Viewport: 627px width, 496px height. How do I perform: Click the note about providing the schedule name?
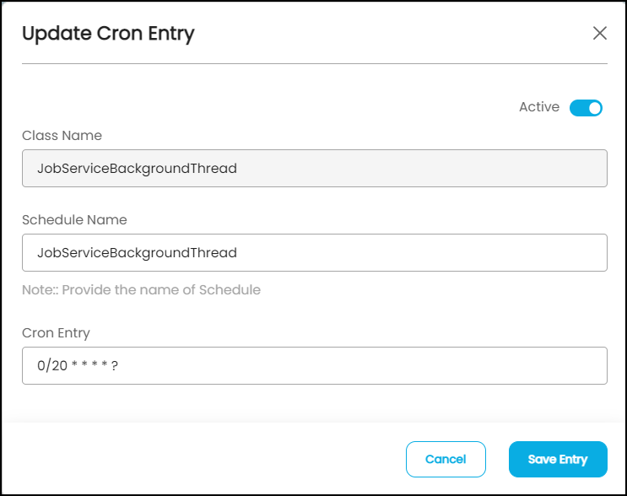coord(141,290)
